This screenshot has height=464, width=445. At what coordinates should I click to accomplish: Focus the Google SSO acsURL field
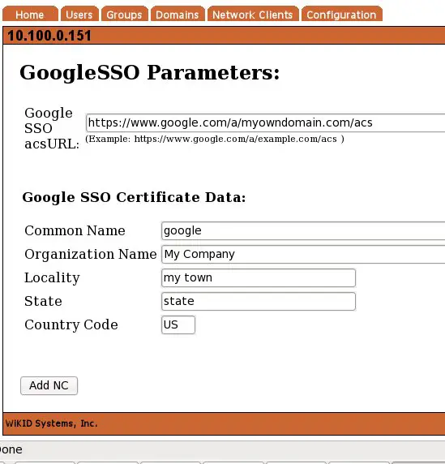pos(266,122)
